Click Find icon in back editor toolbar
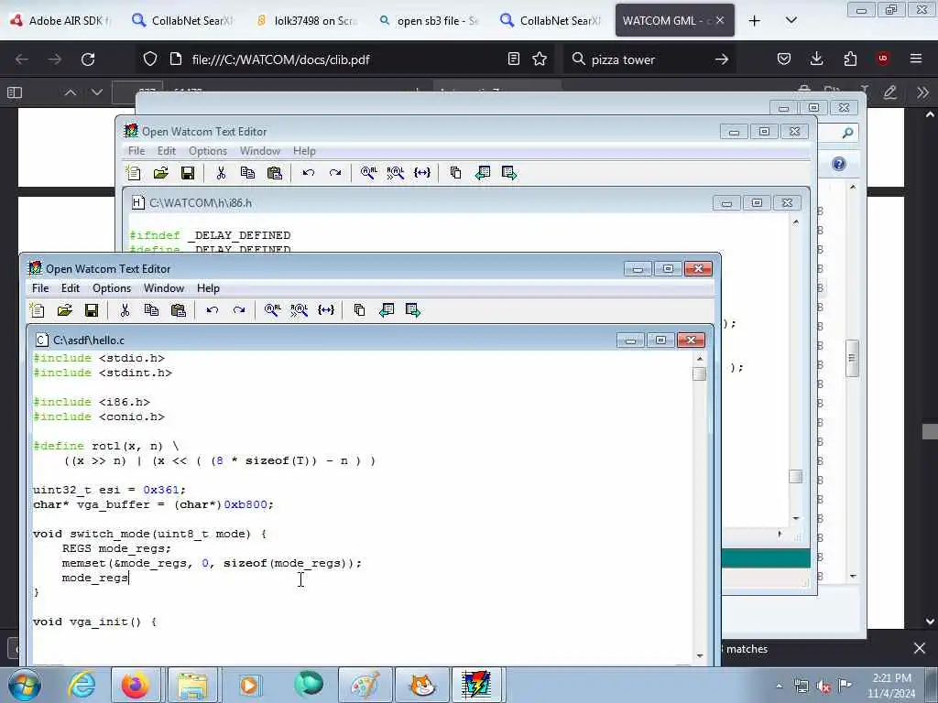This screenshot has width=938, height=703. [x=368, y=173]
